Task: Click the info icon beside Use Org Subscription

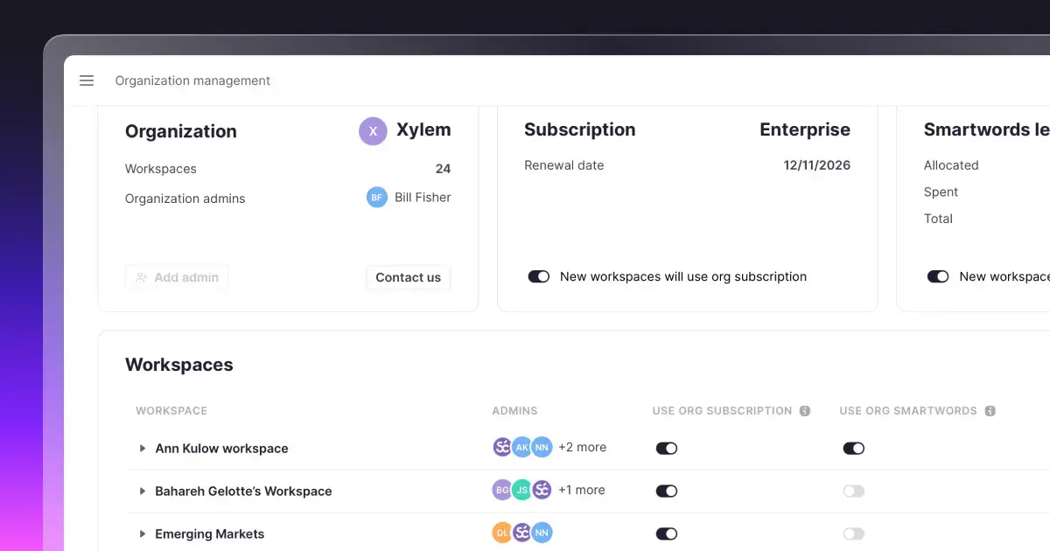Action: pos(806,410)
